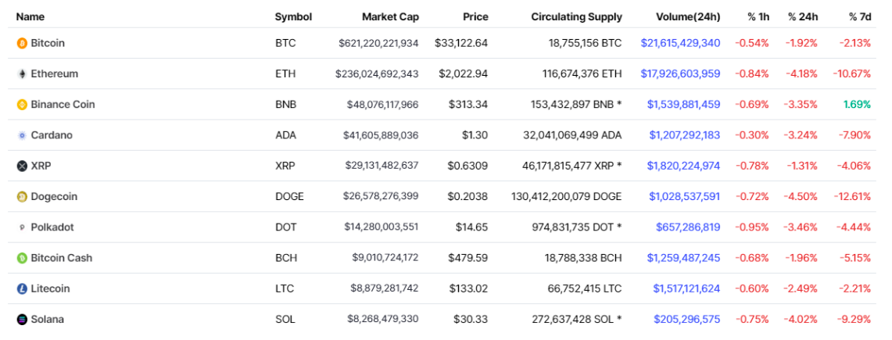Click the XRP logo icon
The image size is (892, 340).
[22, 166]
